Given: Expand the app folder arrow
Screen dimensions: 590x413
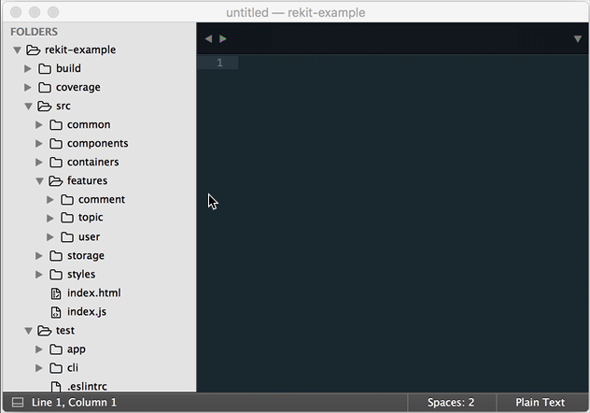Looking at the screenshot, I should pos(39,349).
